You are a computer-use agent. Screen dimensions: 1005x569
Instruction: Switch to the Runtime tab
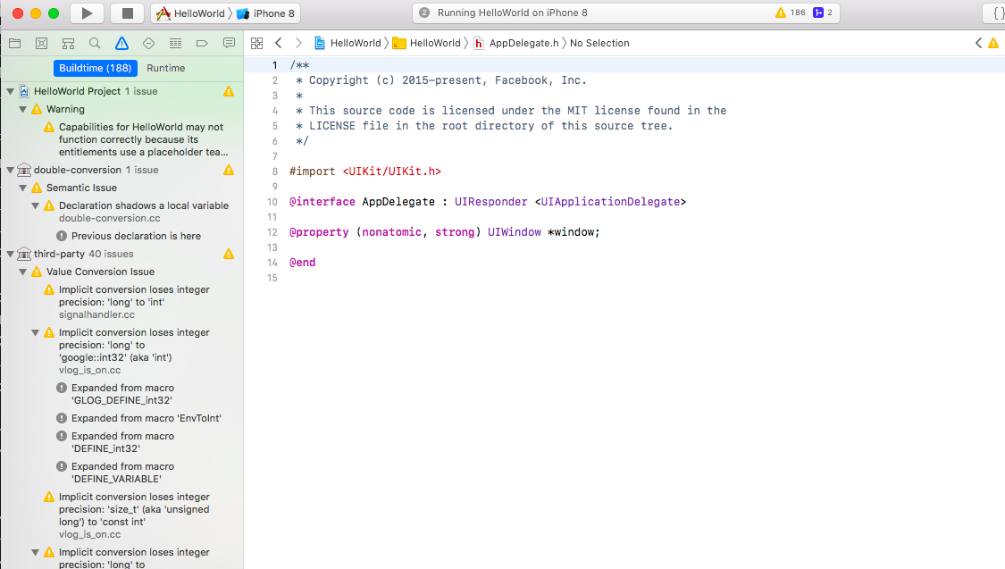165,68
